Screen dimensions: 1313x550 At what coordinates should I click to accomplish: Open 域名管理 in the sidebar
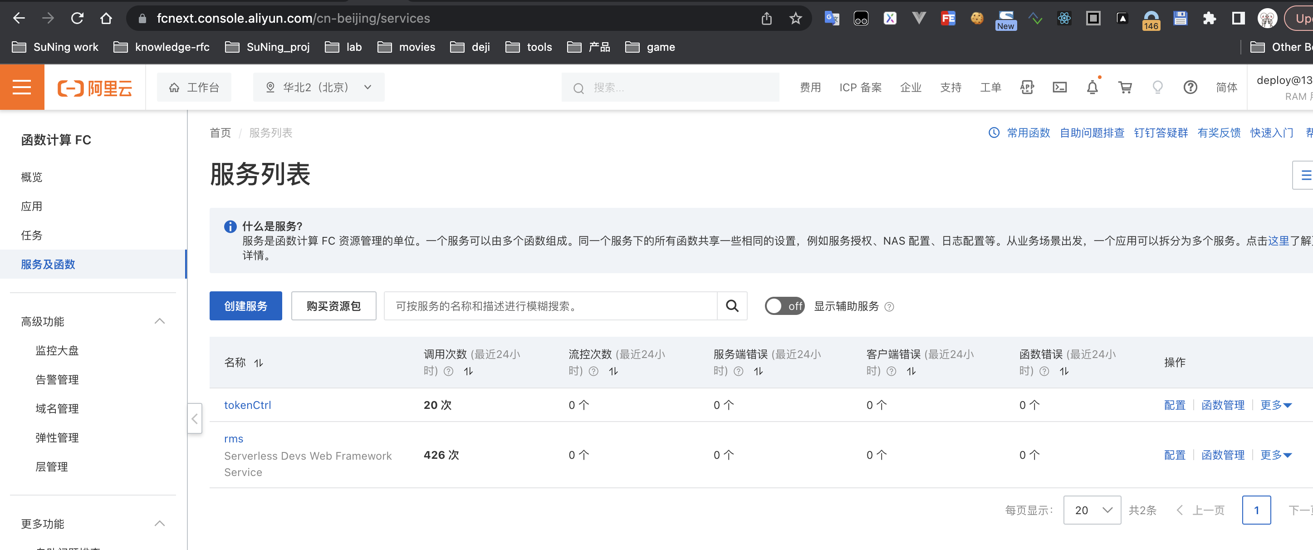pyautogui.click(x=57, y=409)
